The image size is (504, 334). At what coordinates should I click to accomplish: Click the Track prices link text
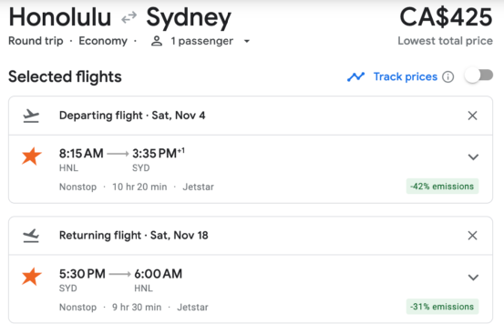(406, 76)
